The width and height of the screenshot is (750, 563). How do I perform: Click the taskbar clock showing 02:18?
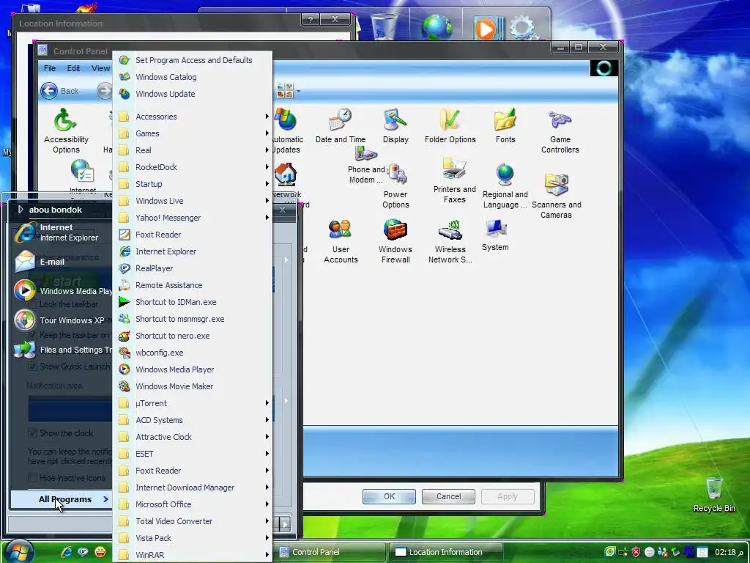[x=729, y=552]
